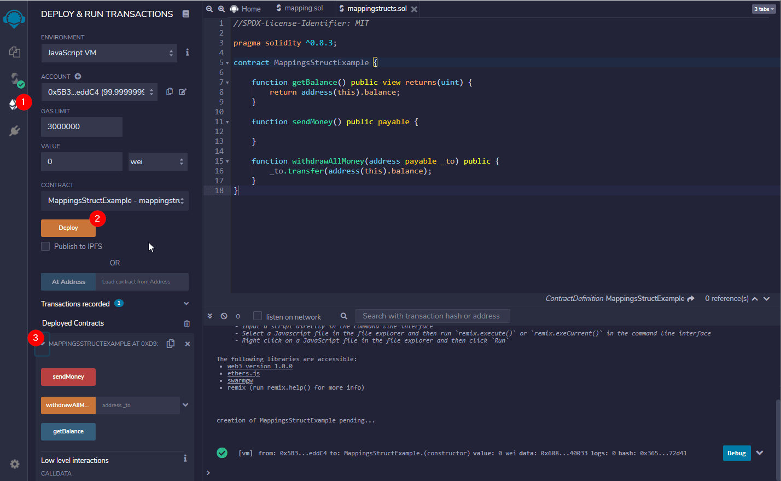Open the swarmgw link

[240, 380]
